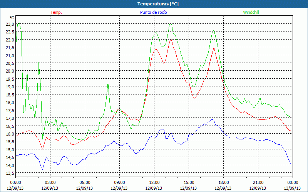Click the 15:00 time axis label
This screenshot has height=192, width=308.
[189, 183]
